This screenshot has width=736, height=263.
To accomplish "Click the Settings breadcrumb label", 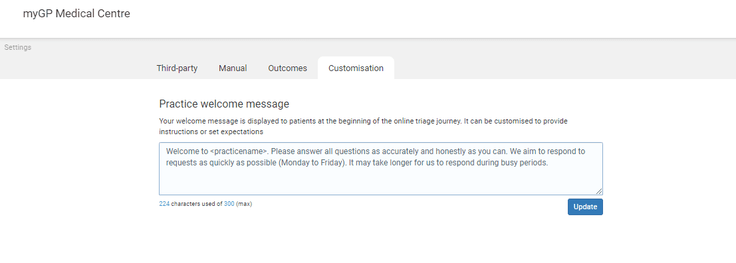I will coord(18,47).
